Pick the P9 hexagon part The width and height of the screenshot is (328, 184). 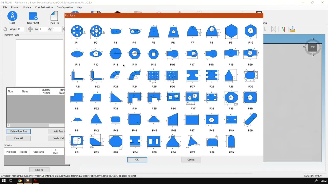(231, 31)
